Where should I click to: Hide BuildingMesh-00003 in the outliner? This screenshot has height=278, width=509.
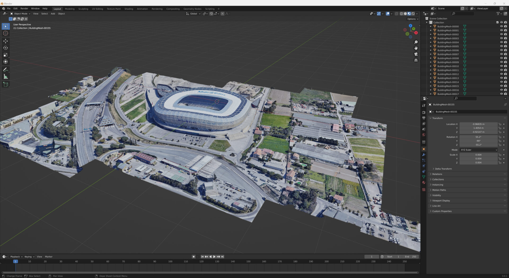click(501, 38)
